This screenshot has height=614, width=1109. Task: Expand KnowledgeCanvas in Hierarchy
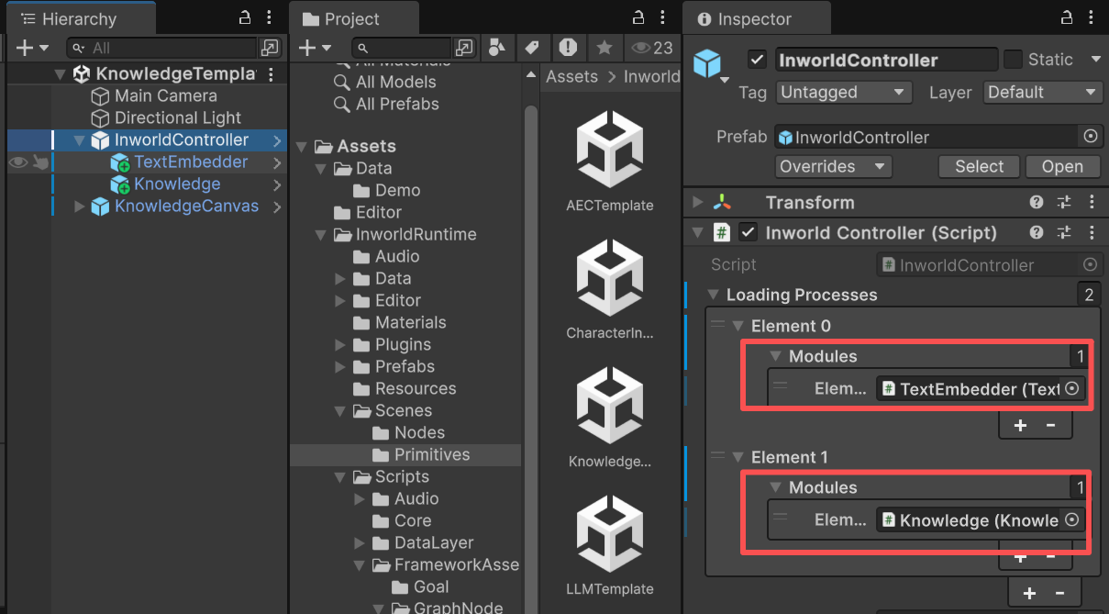click(x=79, y=207)
